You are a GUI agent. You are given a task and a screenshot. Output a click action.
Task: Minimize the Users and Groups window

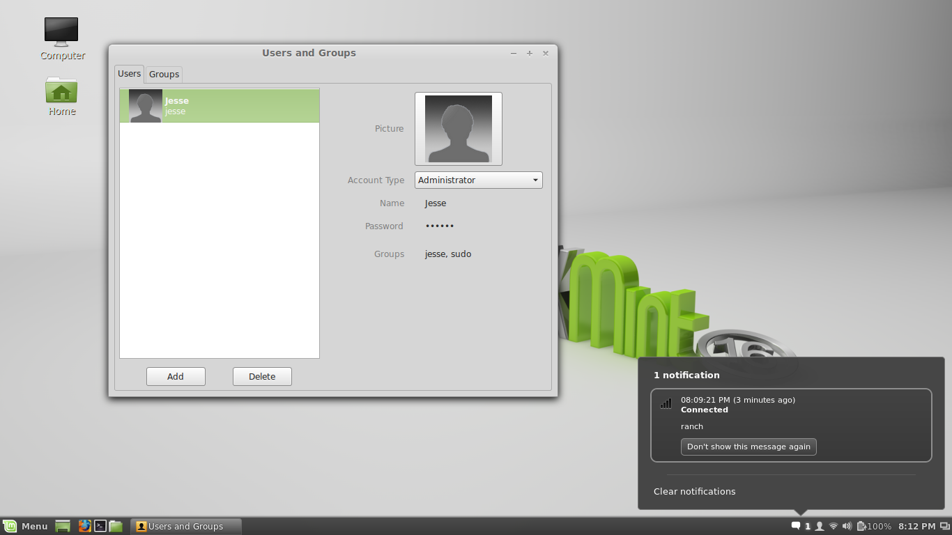514,53
